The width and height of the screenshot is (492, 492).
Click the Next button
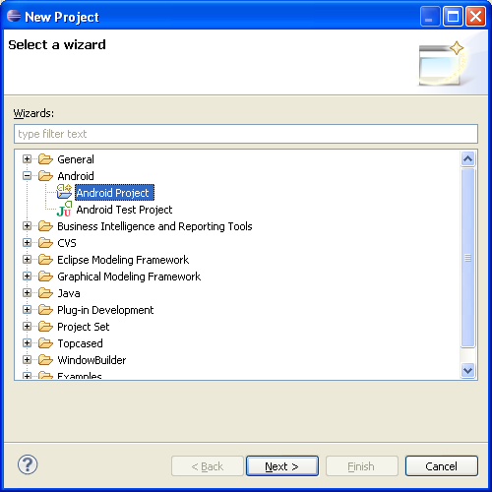pyautogui.click(x=282, y=465)
